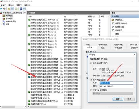Select the 无线显示器(TCP-In) rule
The height and width of the screenshot is (109, 139).
click(38, 104)
